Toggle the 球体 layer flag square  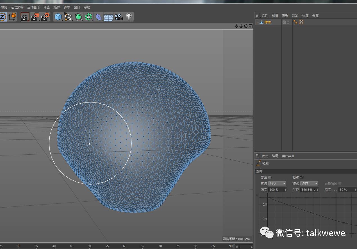[x=284, y=22]
